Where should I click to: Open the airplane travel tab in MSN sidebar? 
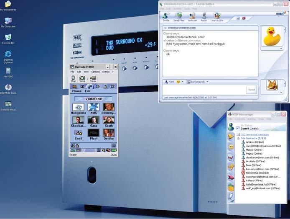coord(231,167)
